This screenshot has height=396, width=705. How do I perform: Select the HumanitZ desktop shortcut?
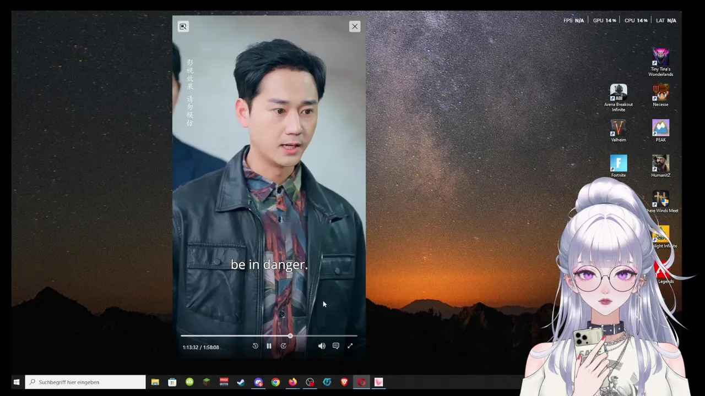pyautogui.click(x=660, y=166)
